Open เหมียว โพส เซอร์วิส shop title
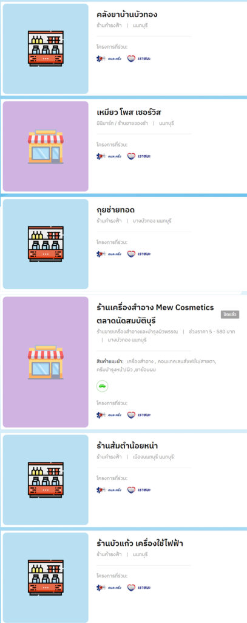 pyautogui.click(x=129, y=113)
